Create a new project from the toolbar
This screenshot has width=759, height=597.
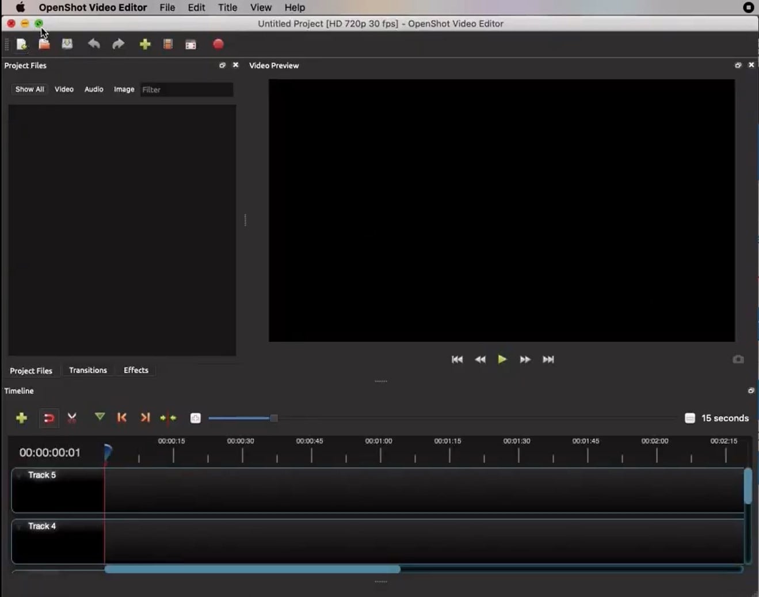pos(22,44)
